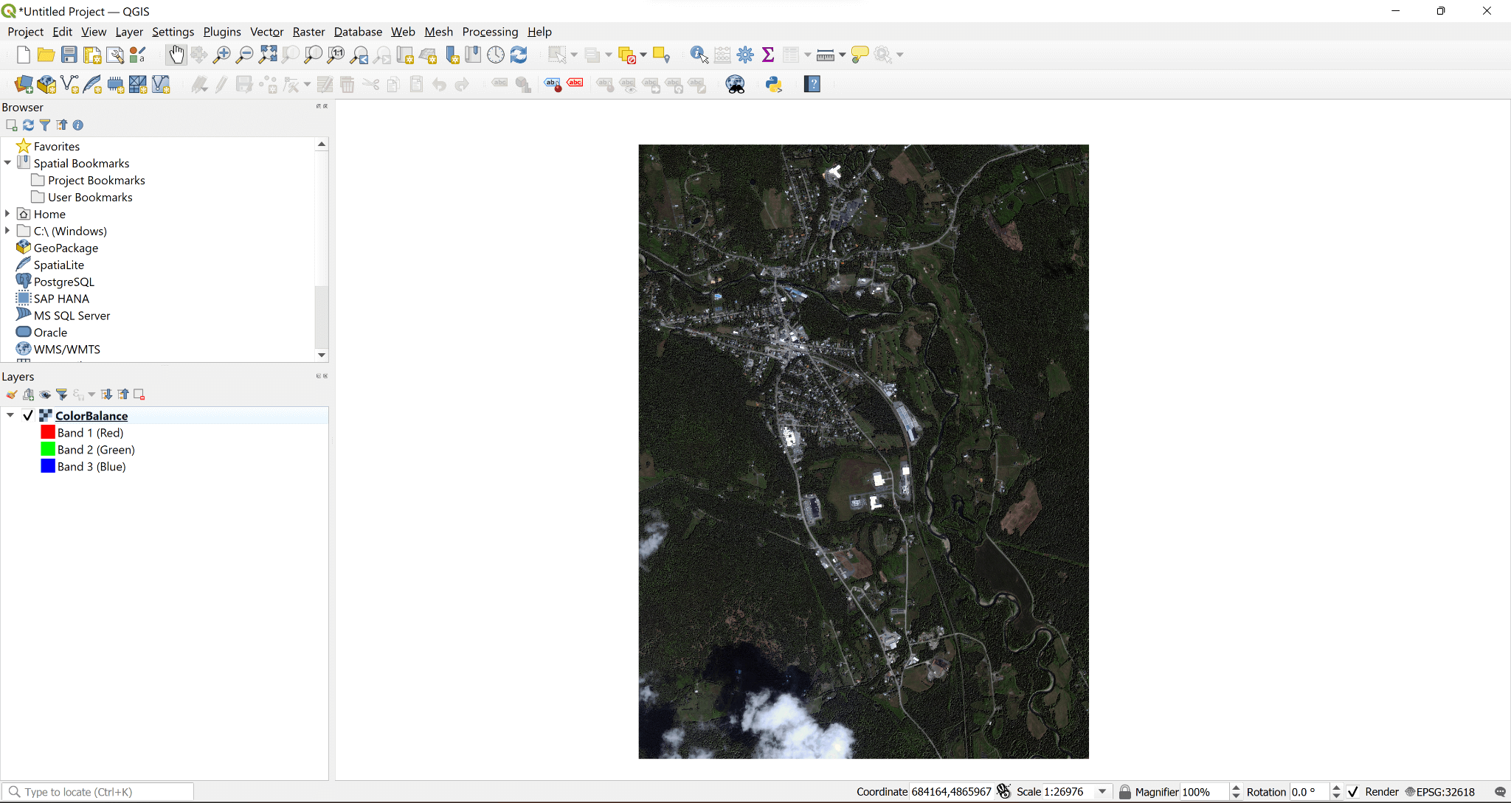Click the Zoom Full extent icon
The height and width of the screenshot is (803, 1511).
pos(268,55)
